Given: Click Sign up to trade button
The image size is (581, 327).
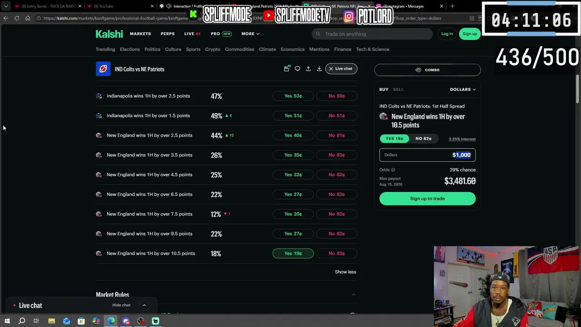Looking at the screenshot, I should point(428,198).
